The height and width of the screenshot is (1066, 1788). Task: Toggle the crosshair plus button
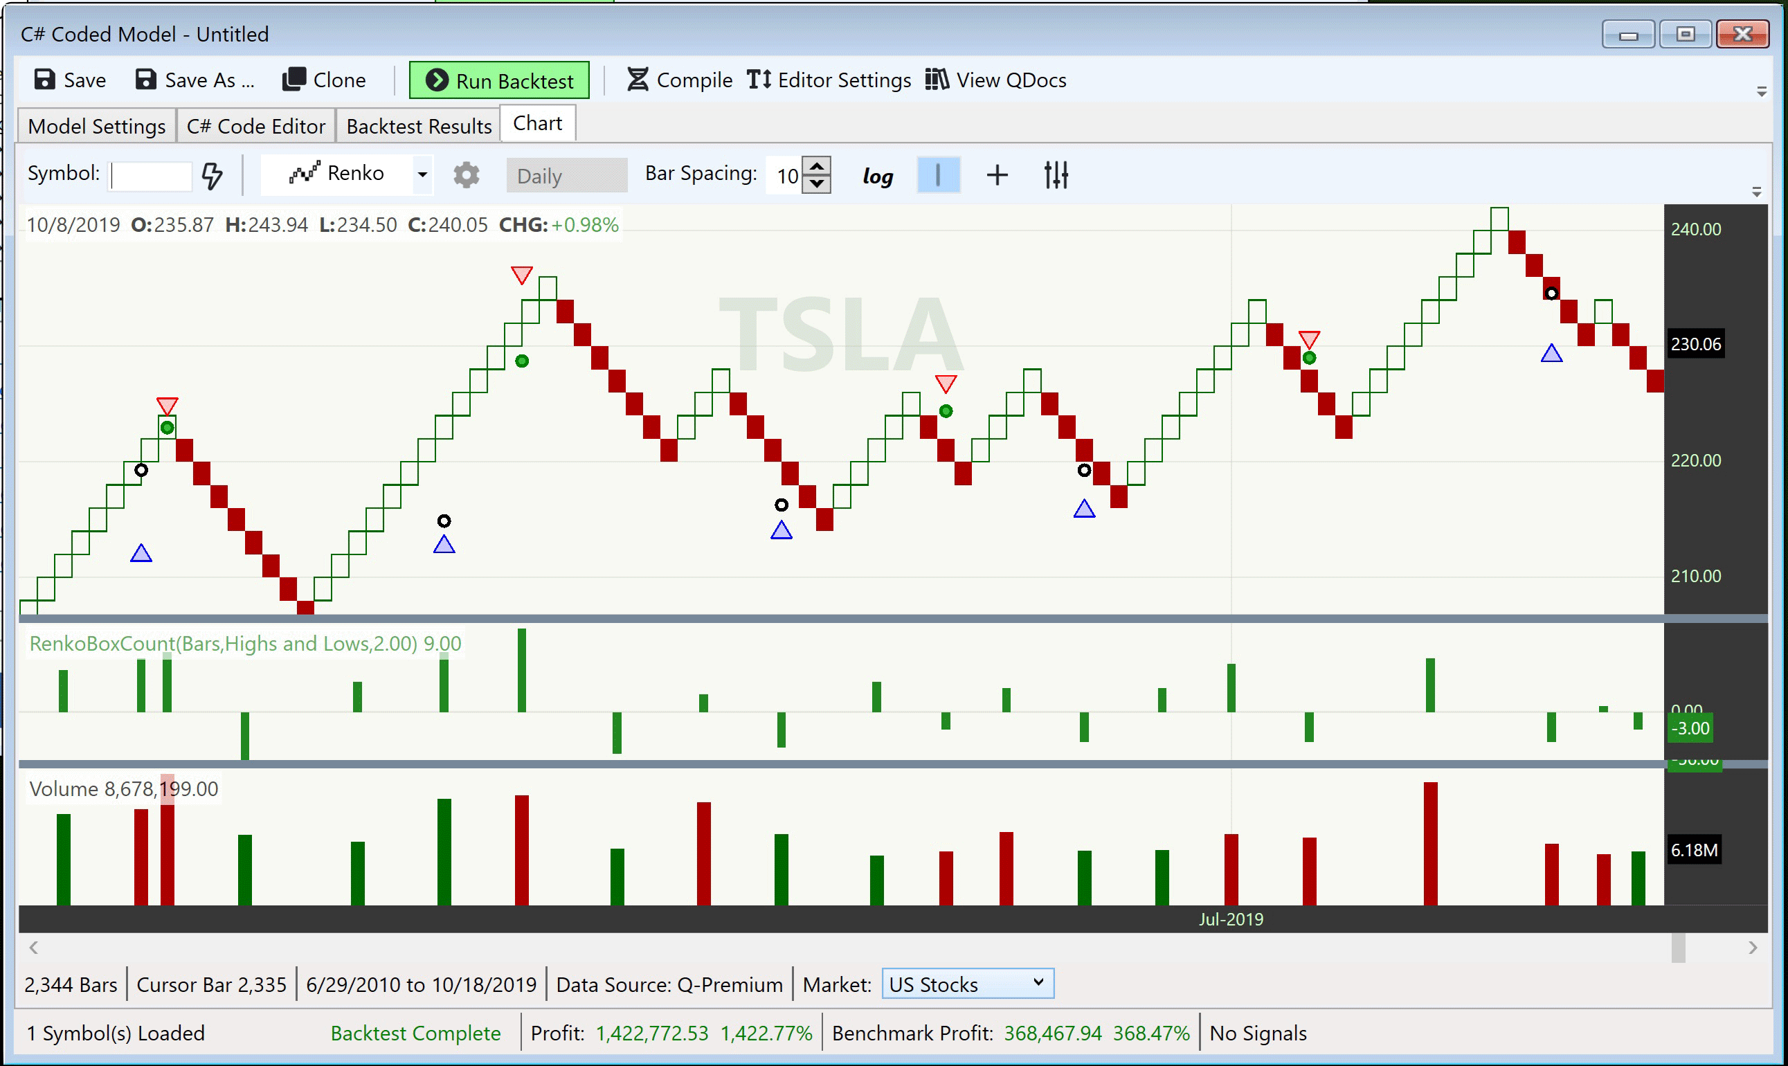pyautogui.click(x=997, y=175)
